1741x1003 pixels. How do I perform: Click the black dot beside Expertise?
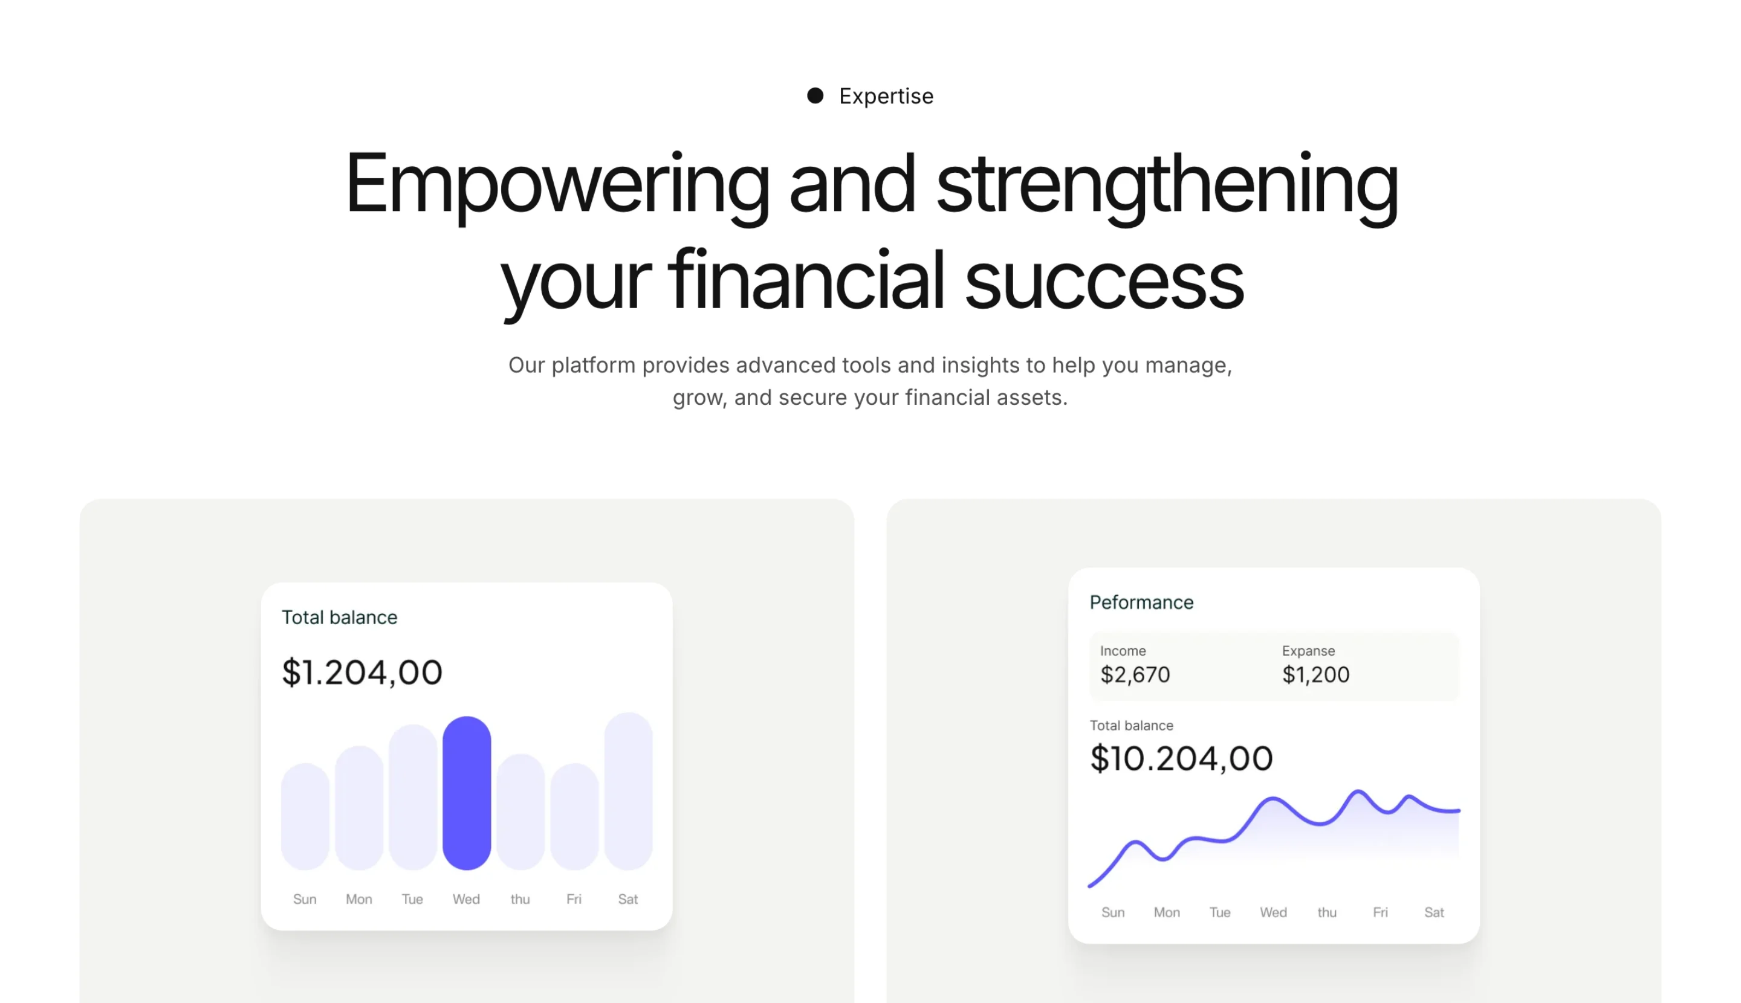pyautogui.click(x=815, y=95)
